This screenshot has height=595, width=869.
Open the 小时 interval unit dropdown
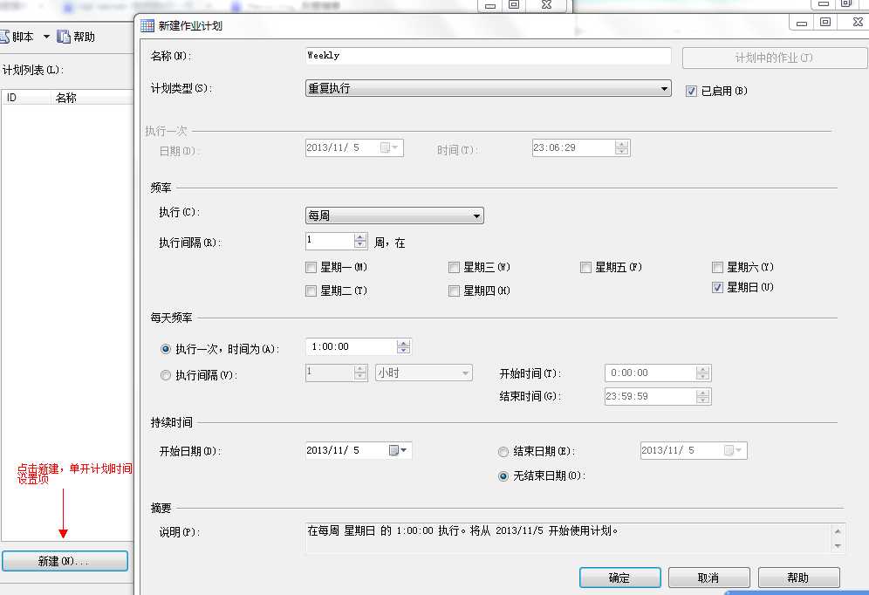point(423,373)
